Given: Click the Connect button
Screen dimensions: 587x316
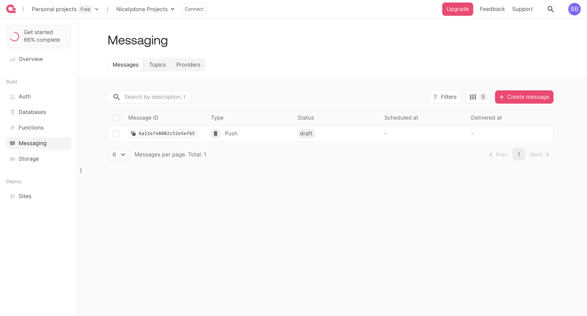Looking at the screenshot, I should click(194, 9).
